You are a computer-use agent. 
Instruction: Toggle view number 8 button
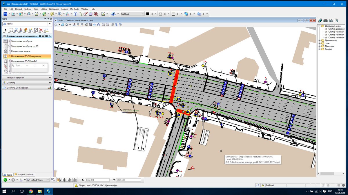75,180
